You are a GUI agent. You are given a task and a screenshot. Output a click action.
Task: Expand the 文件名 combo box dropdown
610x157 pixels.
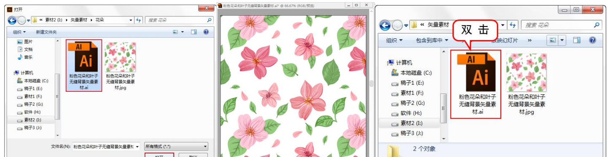[137, 146]
